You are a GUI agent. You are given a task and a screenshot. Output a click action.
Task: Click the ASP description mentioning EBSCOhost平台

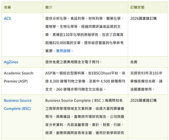85,81
